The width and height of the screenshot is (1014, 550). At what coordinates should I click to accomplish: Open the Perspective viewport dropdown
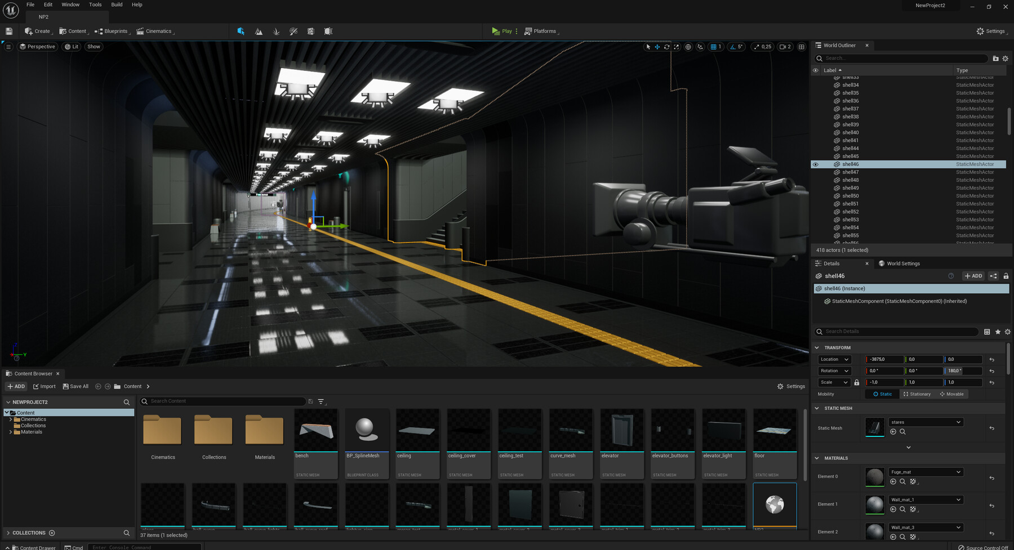pyautogui.click(x=37, y=46)
